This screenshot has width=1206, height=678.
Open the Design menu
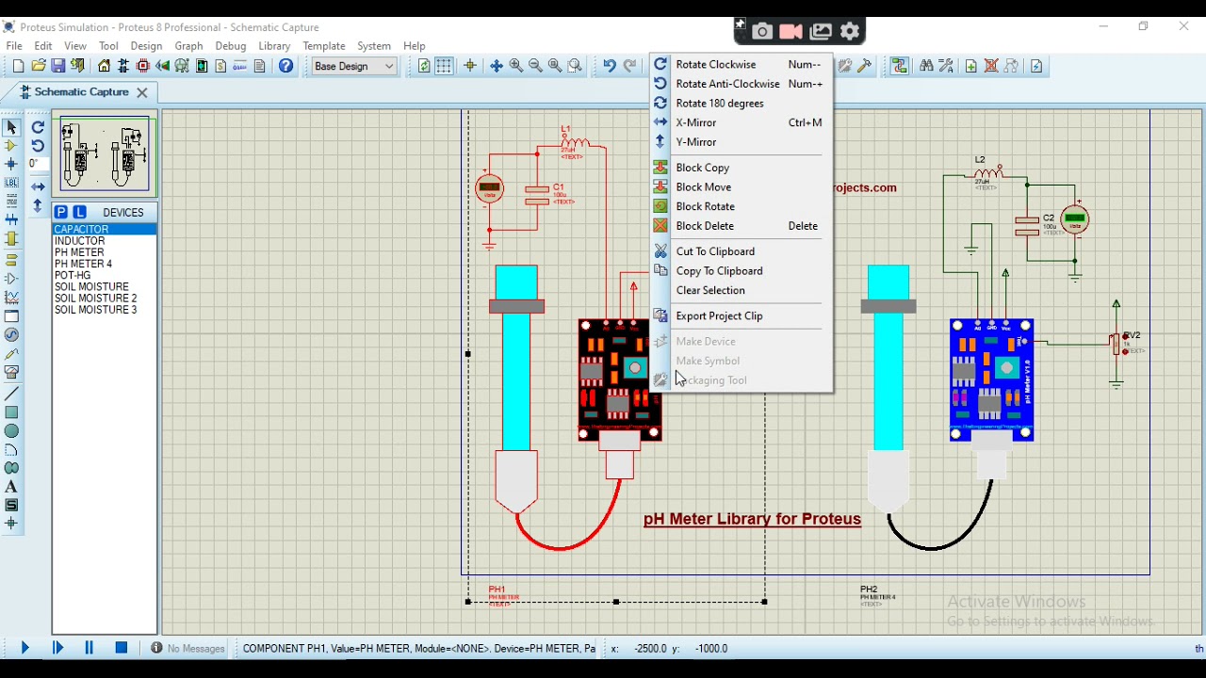click(146, 46)
